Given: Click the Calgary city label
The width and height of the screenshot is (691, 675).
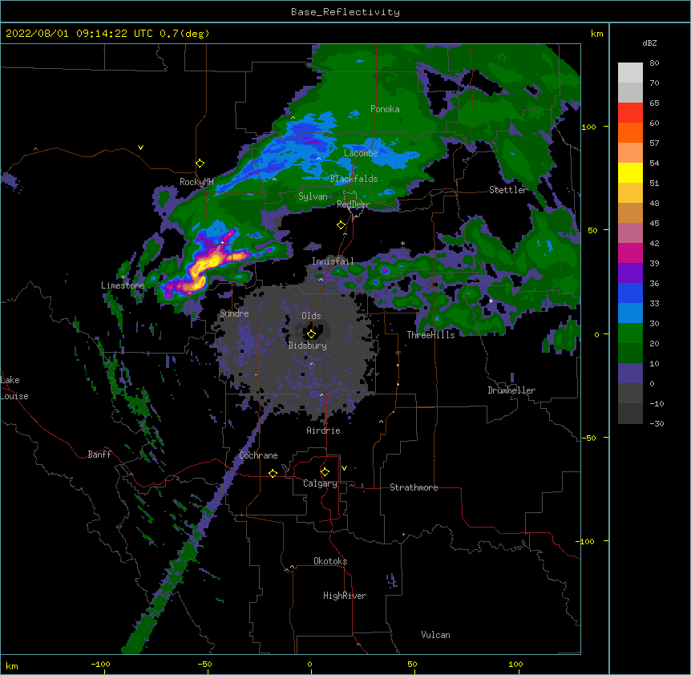Looking at the screenshot, I should coord(320,483).
